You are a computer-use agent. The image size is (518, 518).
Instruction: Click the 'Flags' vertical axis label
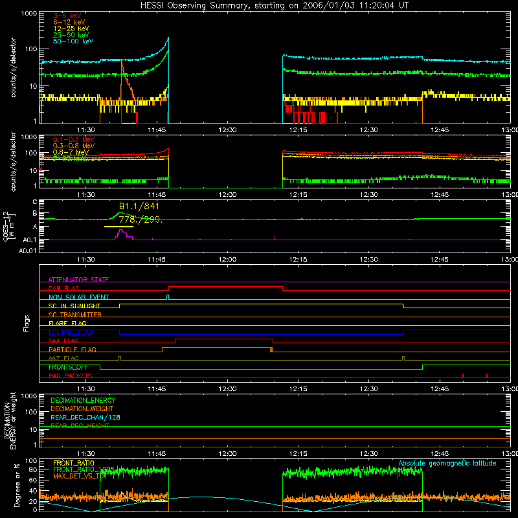click(26, 323)
